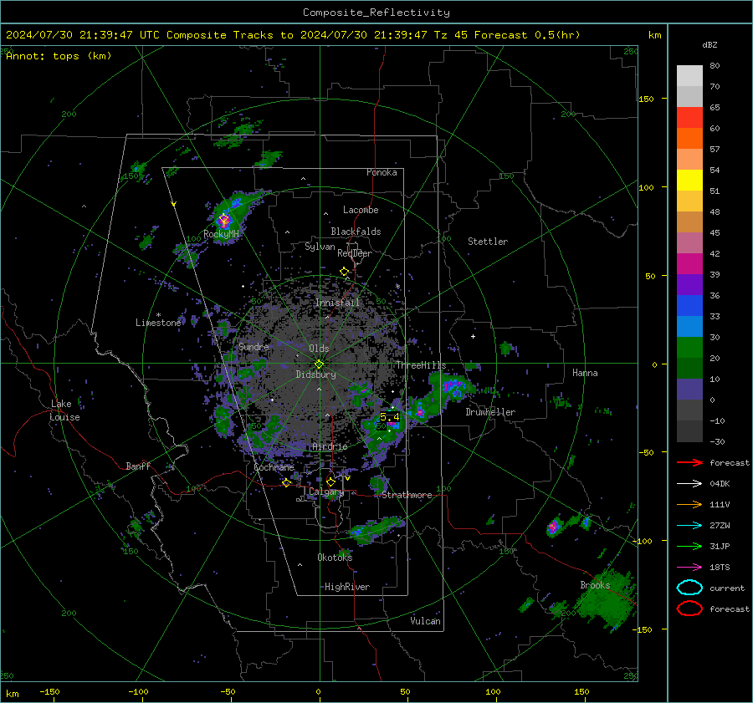Click the 'HighRiver' city label
Image resolution: width=753 pixels, height=703 pixels.
pyautogui.click(x=347, y=587)
